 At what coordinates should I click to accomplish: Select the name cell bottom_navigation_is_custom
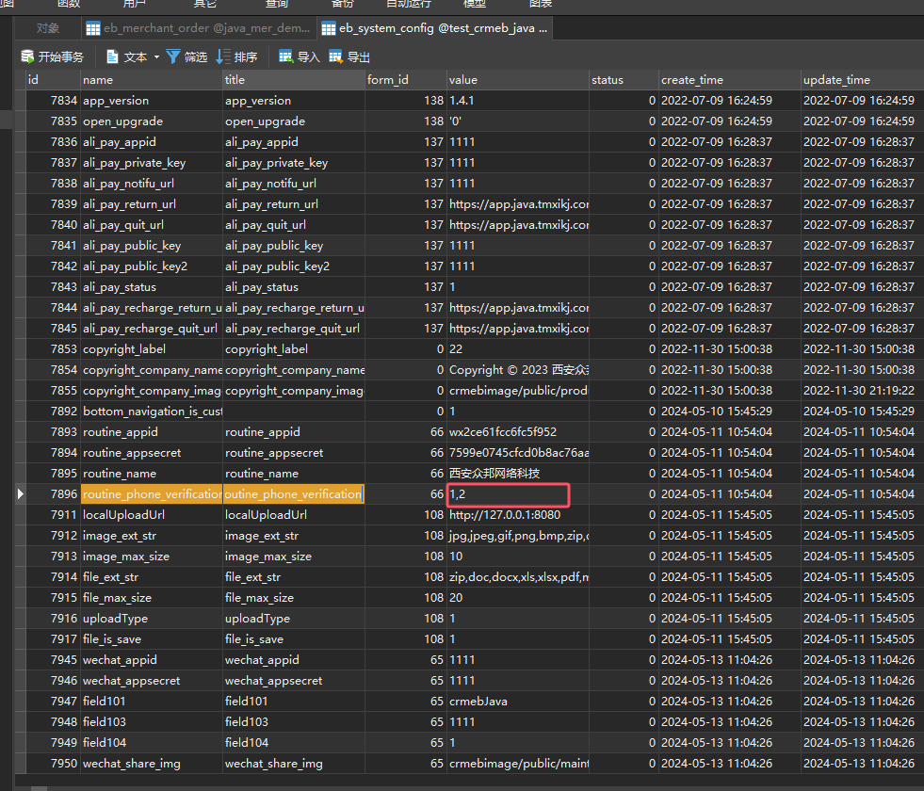pos(152,412)
